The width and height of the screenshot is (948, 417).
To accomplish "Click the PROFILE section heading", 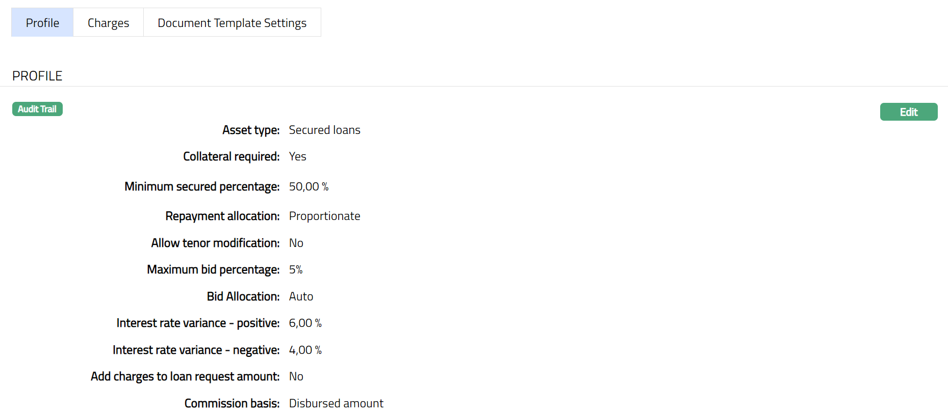I will (x=37, y=76).
